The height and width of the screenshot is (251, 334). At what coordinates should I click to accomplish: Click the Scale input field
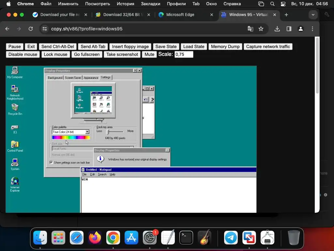[x=184, y=55]
